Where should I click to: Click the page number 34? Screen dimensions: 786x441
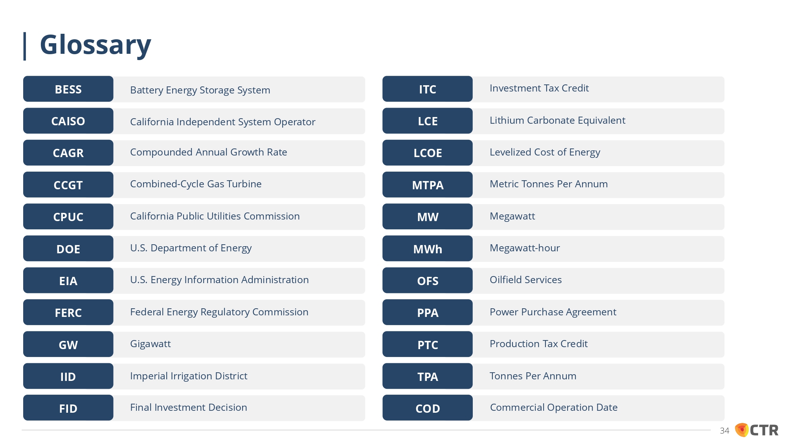[x=724, y=431]
